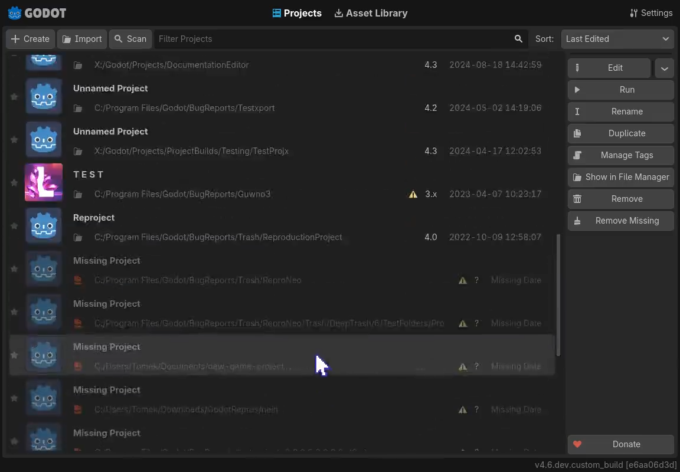Click the red missing-file icon beside GodotRepros path
Viewport: 680px width, 472px height.
(78, 409)
